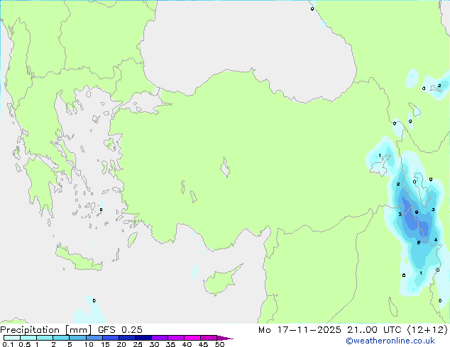Click the legend value label '20'
450x347 pixels.
pos(121,344)
